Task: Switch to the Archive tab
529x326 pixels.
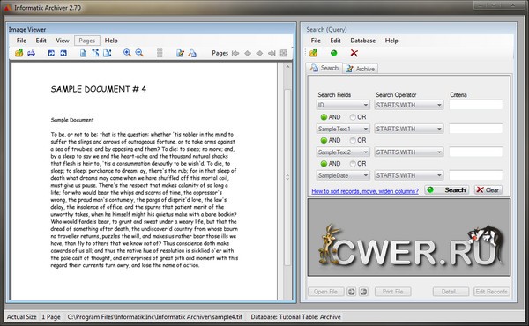Action: coord(360,69)
